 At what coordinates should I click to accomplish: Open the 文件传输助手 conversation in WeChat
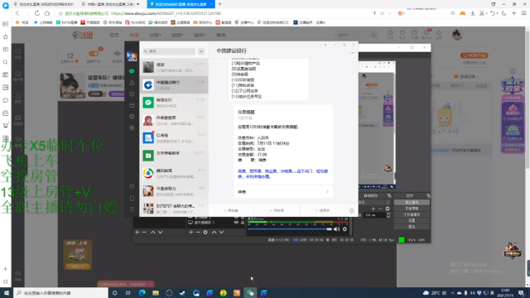point(174,156)
